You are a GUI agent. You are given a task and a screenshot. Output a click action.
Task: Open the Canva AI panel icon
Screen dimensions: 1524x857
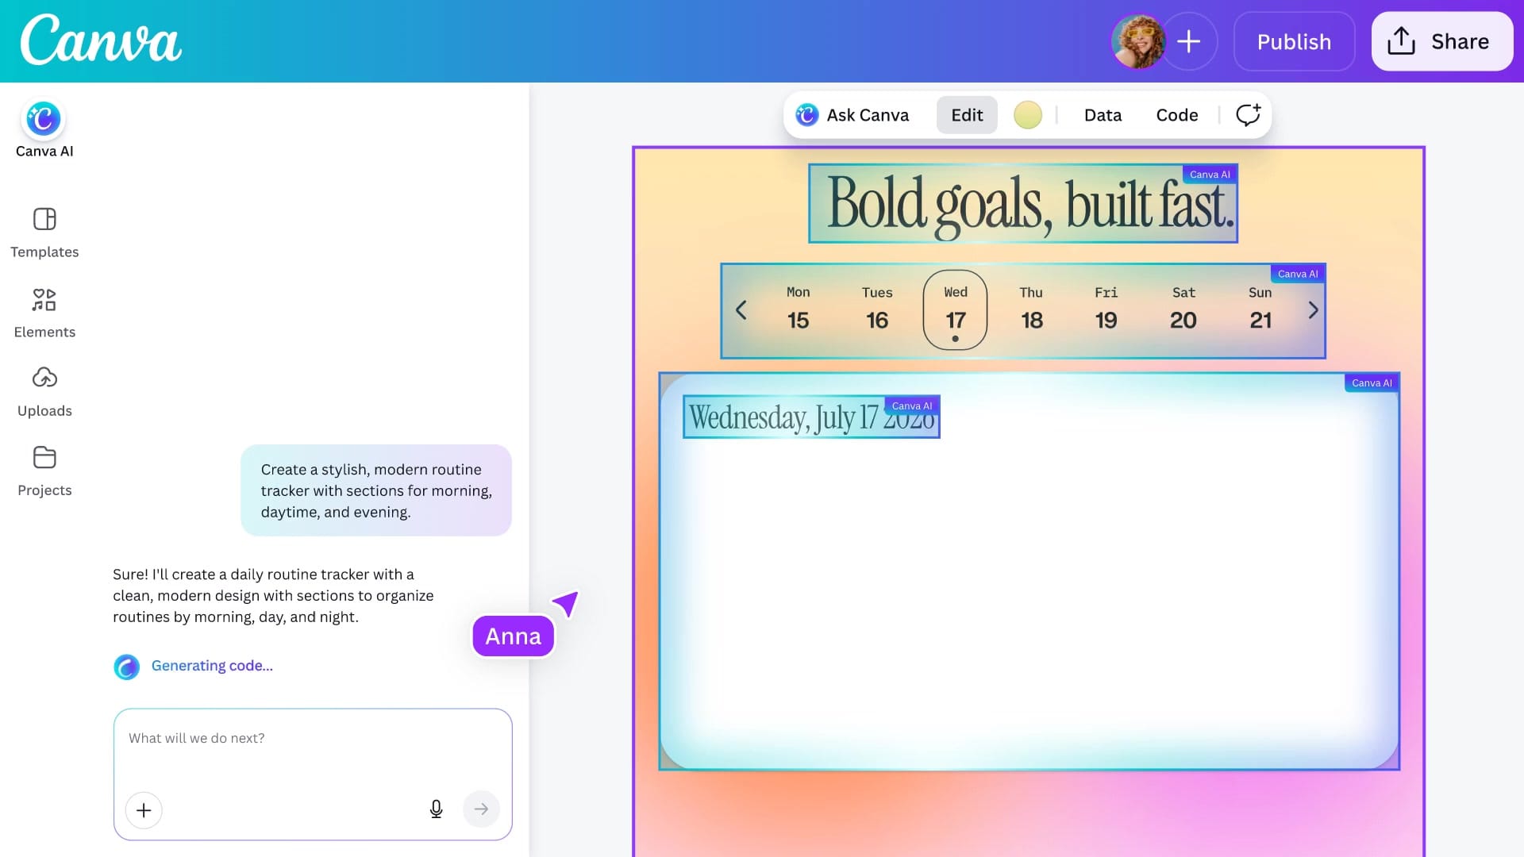[x=44, y=120]
